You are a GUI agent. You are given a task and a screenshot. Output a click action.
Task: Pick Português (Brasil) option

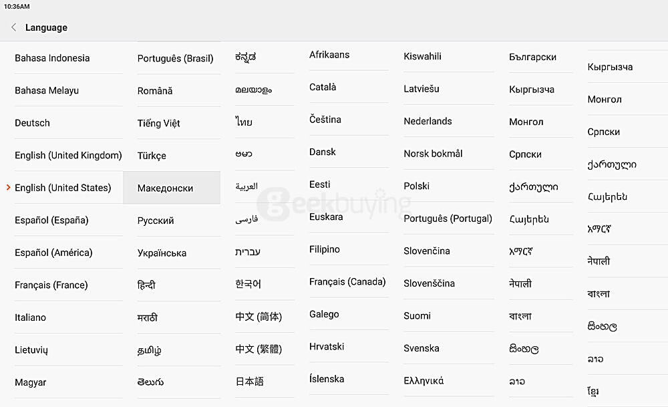coord(176,58)
